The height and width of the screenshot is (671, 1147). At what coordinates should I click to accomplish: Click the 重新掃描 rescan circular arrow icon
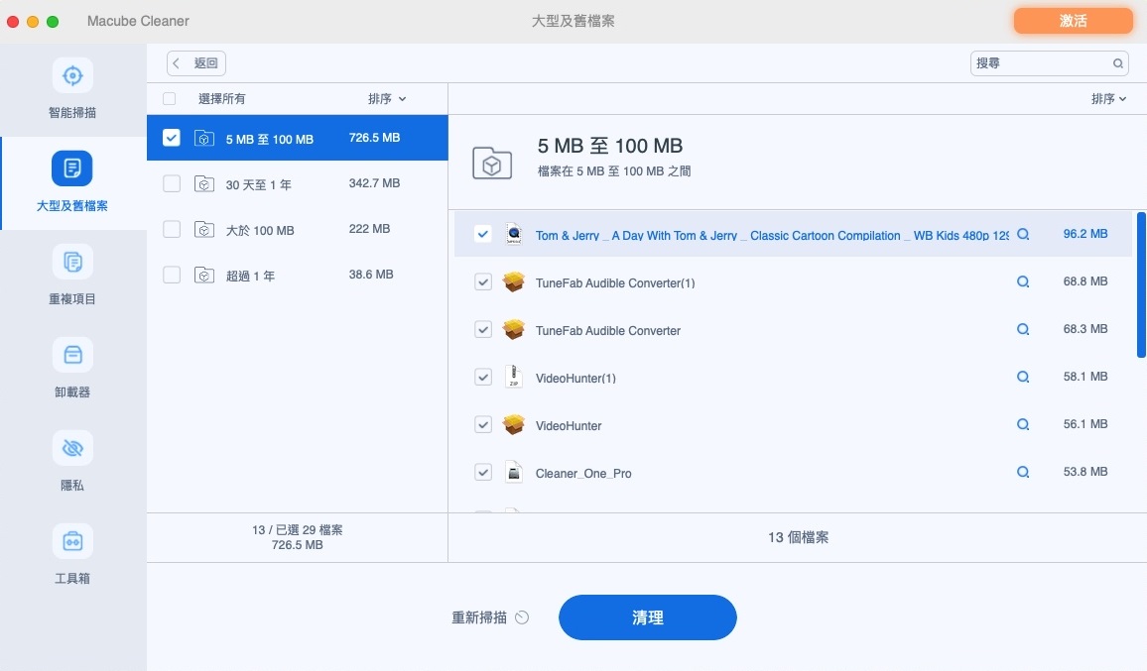click(522, 617)
